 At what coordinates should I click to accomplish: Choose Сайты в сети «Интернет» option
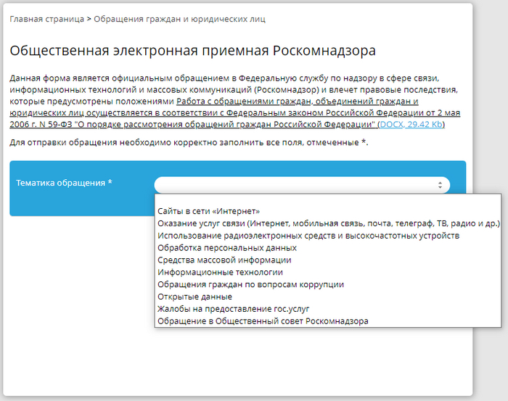coord(328,211)
